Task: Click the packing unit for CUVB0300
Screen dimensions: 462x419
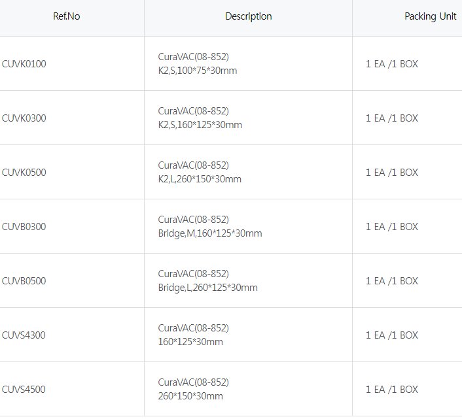Action: point(391,227)
